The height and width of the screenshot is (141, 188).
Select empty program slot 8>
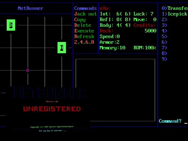tap(164, 53)
